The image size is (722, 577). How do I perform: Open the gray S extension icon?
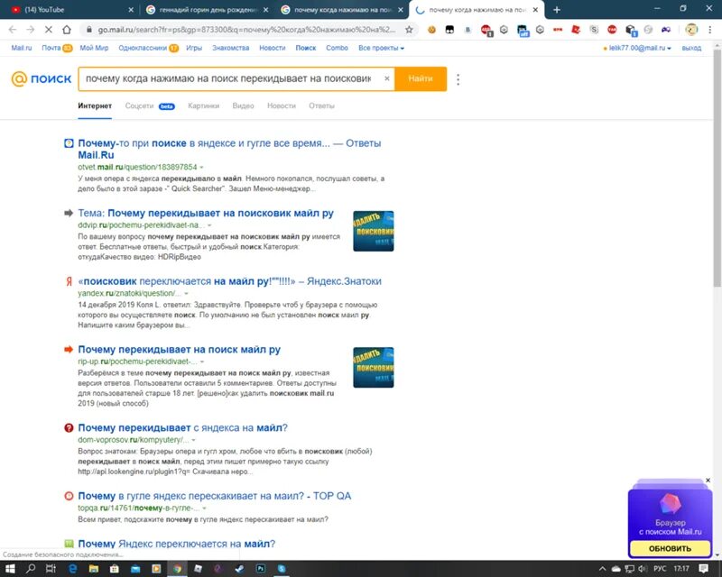coord(594,30)
